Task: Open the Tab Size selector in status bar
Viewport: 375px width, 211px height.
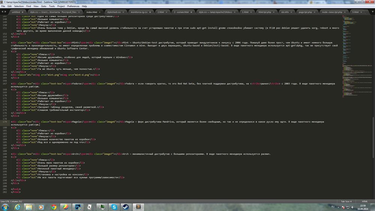Action: 346,202
